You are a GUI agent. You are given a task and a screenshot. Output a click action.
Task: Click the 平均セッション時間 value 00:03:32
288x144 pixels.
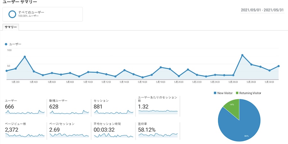[x=104, y=130]
